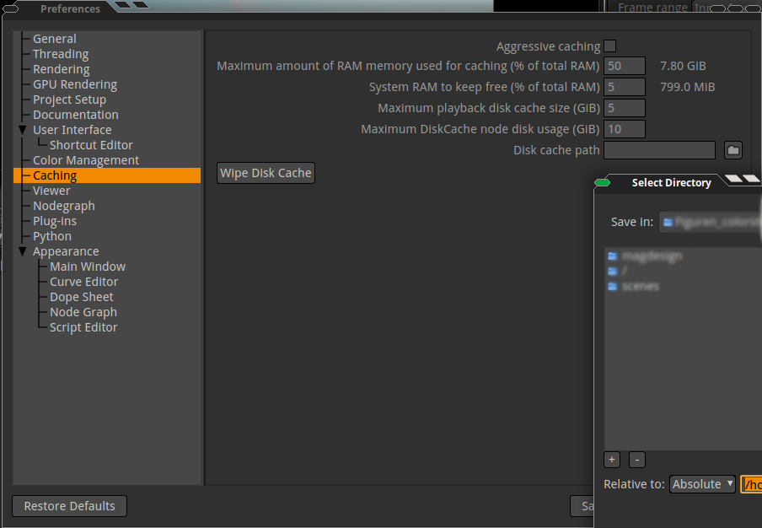Collapse the Appearance tree branch
This screenshot has width=762, height=528.
point(22,251)
